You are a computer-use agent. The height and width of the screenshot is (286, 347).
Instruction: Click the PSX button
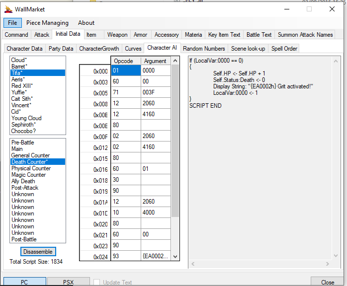[x=69, y=282]
